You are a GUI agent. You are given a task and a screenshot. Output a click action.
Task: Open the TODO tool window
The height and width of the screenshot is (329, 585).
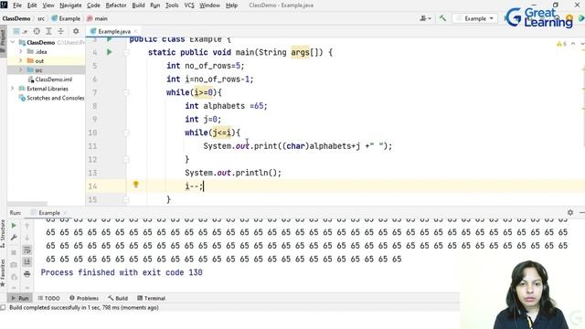[x=48, y=298]
